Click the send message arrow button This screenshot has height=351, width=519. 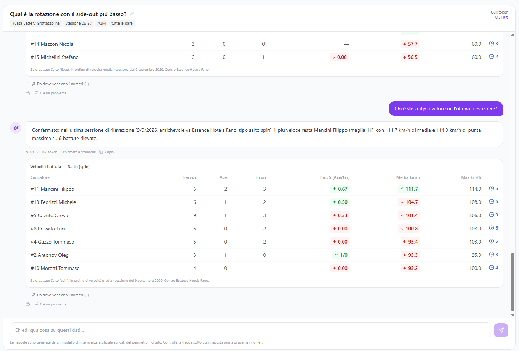[x=501, y=330]
